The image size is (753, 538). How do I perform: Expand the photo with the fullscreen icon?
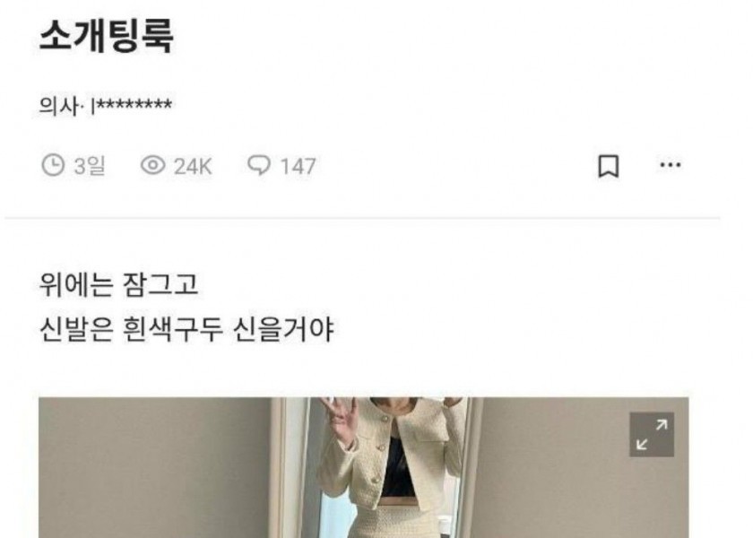[x=652, y=434]
